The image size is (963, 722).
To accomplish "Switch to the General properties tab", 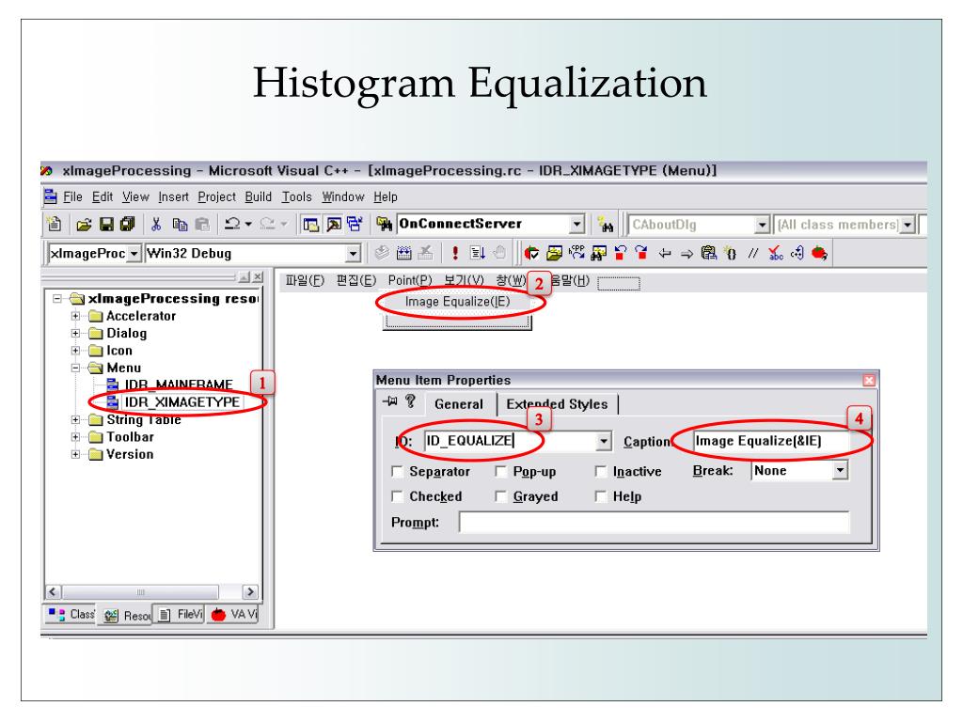I will (x=459, y=404).
